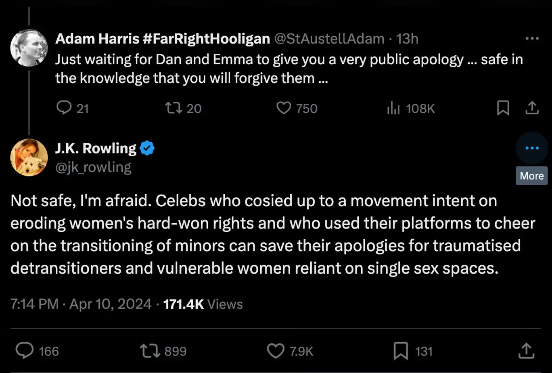The width and height of the screenshot is (552, 373).
Task: Like the tweet with 7.9K likes
Action: [276, 351]
